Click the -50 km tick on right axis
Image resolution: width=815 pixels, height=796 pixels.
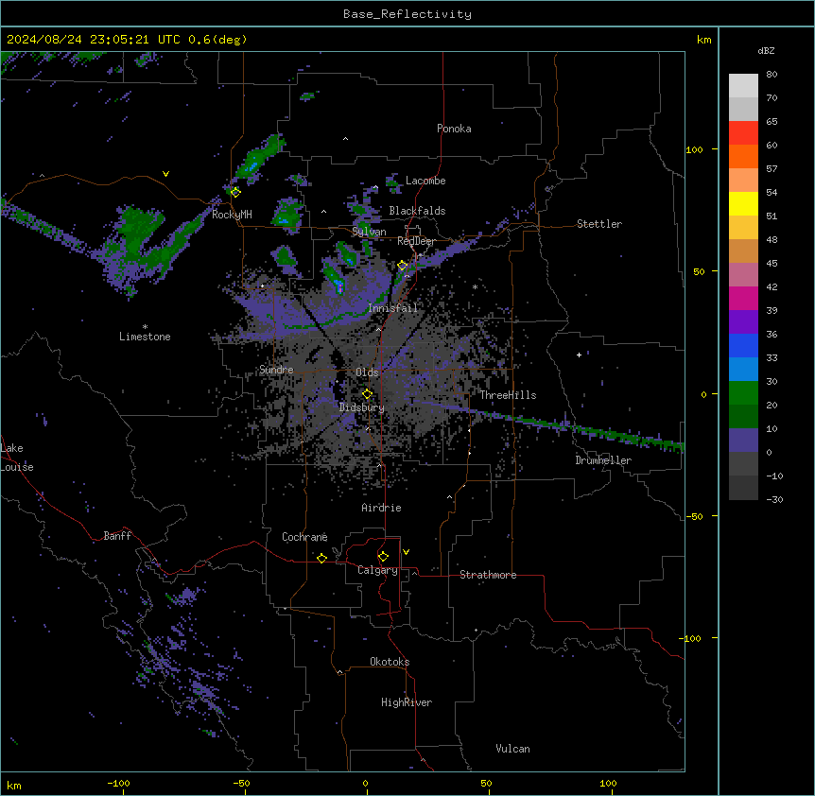tap(694, 516)
